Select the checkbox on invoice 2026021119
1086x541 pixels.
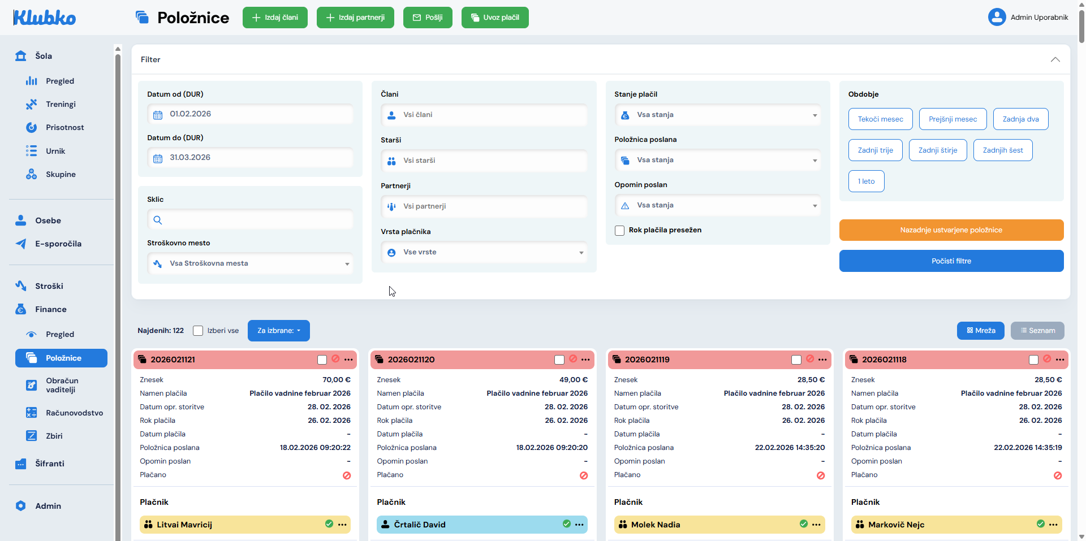pyautogui.click(x=796, y=360)
